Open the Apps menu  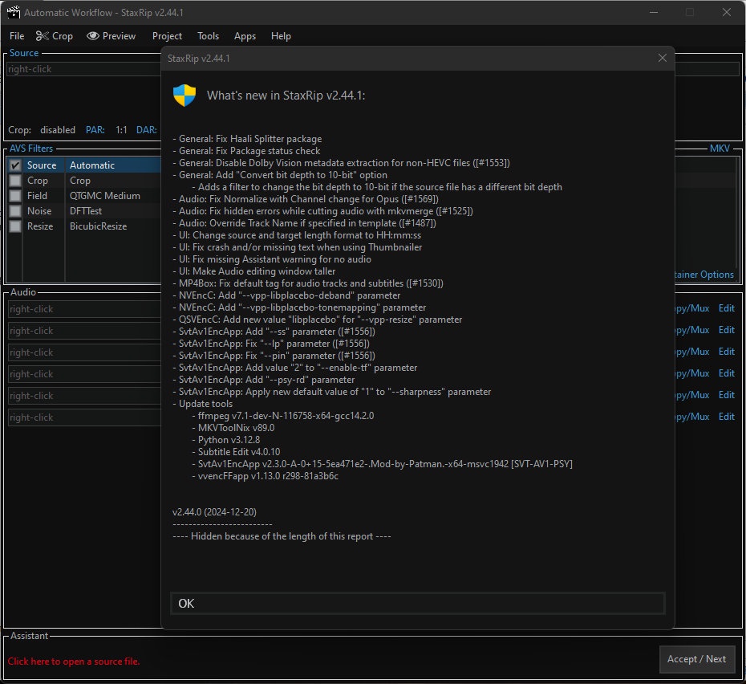[245, 36]
